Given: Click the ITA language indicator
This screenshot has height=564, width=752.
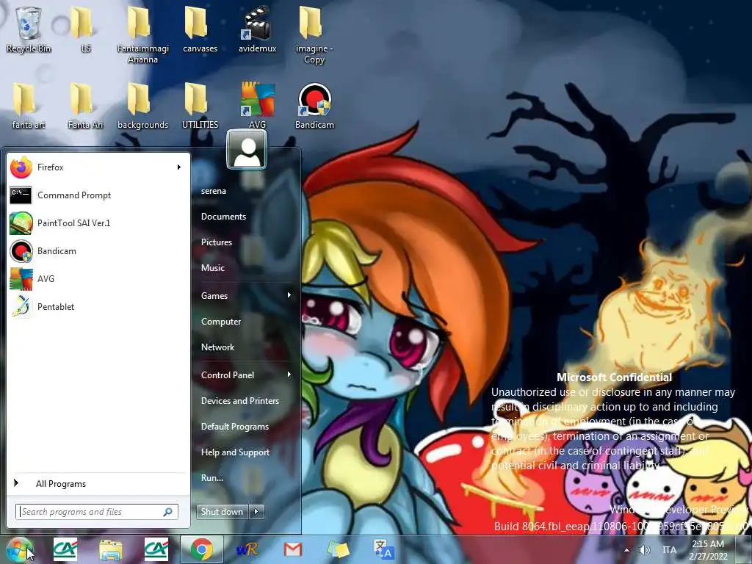Looking at the screenshot, I should tap(669, 550).
